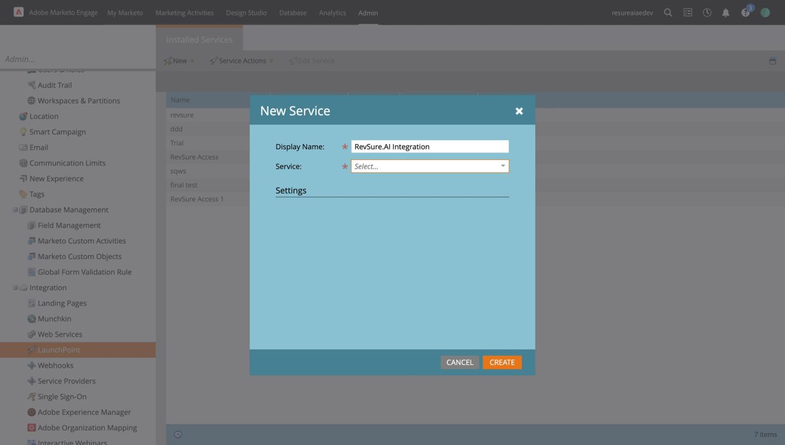
Task: Switch to the Analytics section
Action: [x=333, y=12]
